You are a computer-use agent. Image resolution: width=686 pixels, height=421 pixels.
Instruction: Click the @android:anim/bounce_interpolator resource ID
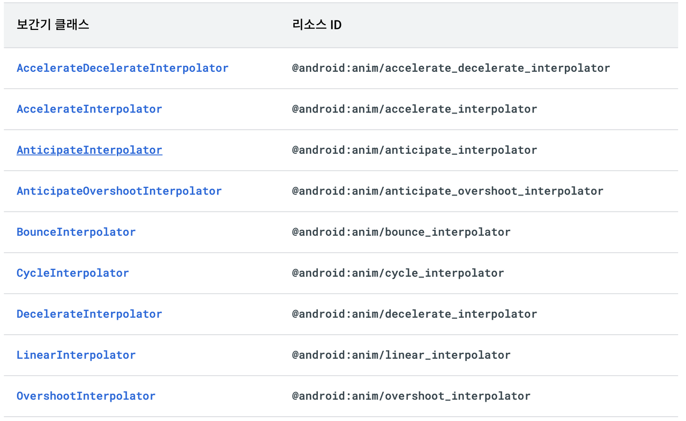[x=401, y=232]
